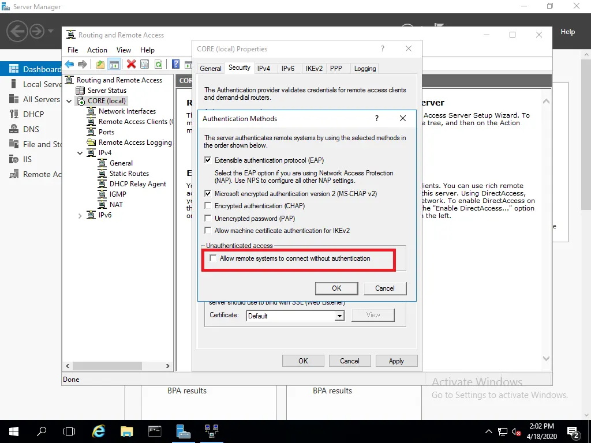Click the green Refresh toolbar icon

(158, 65)
